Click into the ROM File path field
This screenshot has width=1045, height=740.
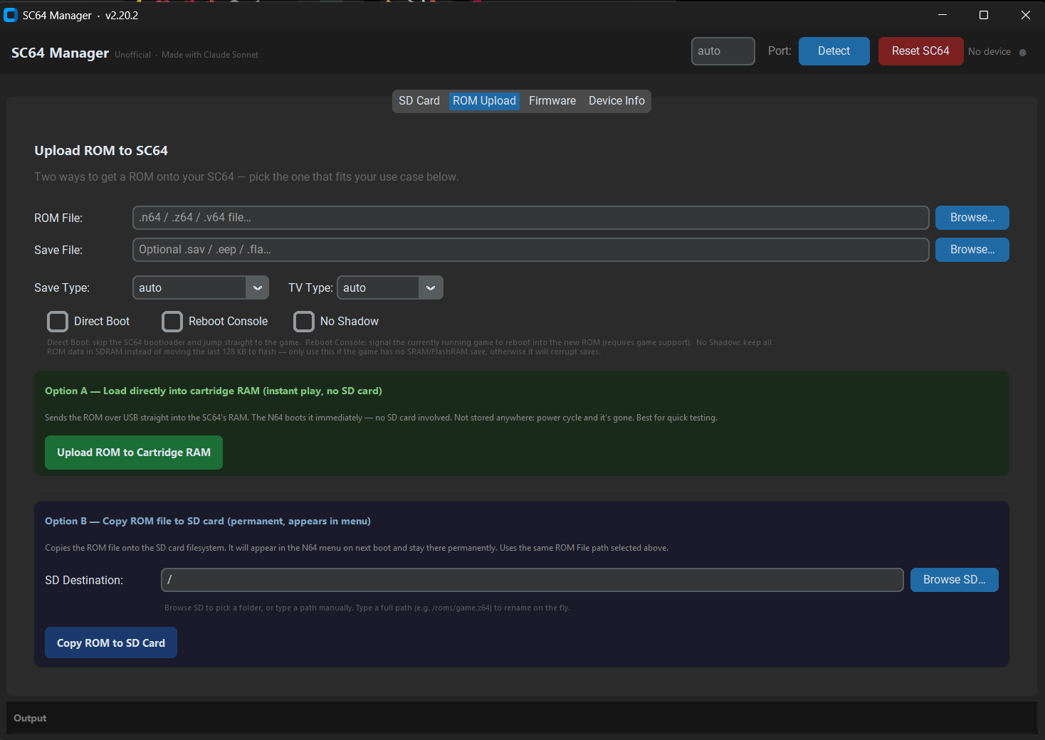pos(531,218)
